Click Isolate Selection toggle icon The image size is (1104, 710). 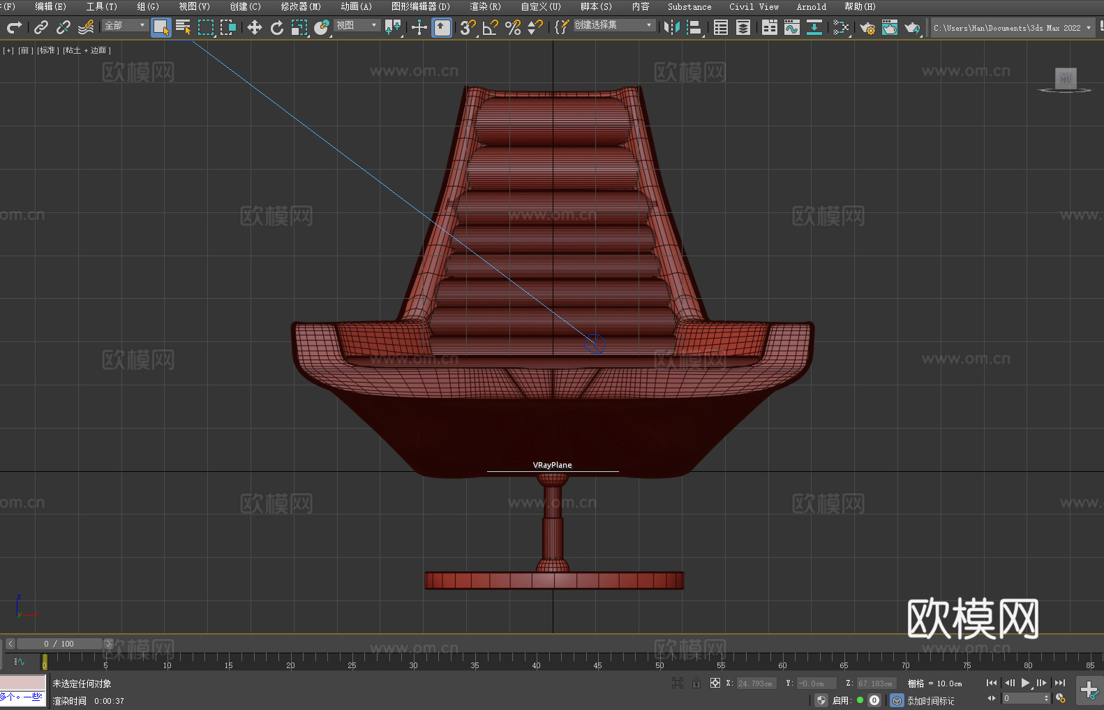coord(677,683)
